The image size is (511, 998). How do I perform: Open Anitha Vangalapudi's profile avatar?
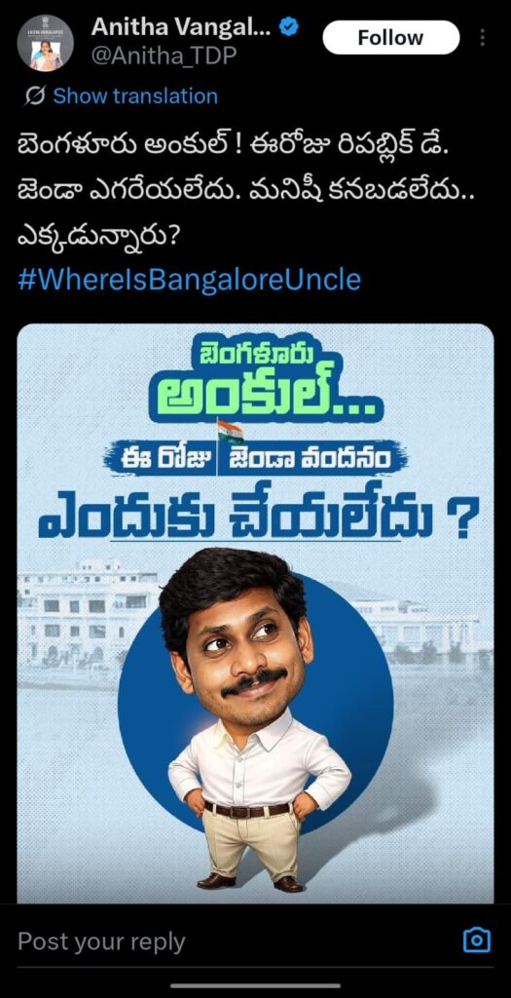(45, 43)
